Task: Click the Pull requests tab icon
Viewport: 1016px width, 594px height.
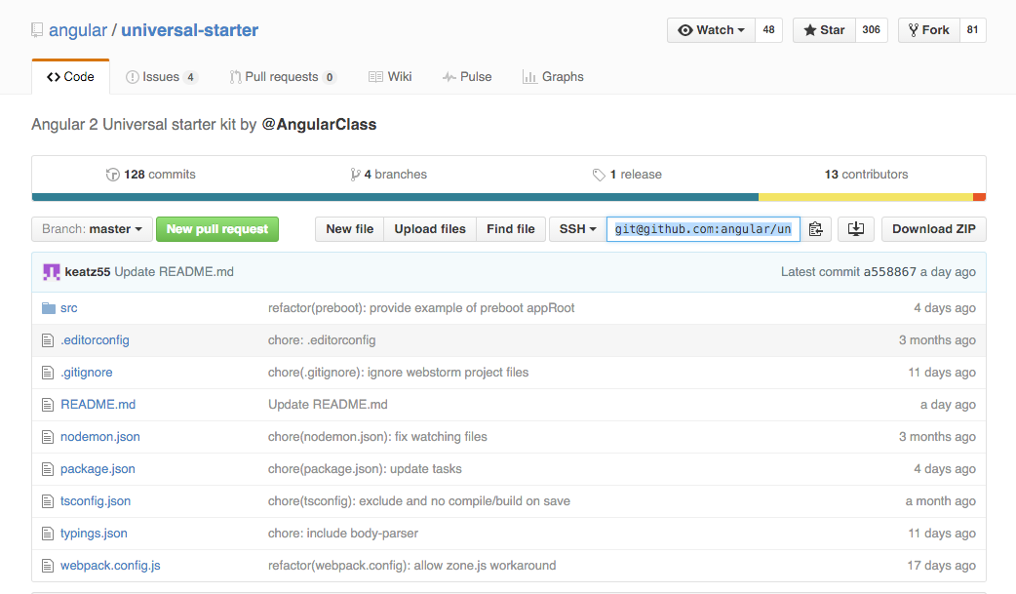Action: point(235,77)
